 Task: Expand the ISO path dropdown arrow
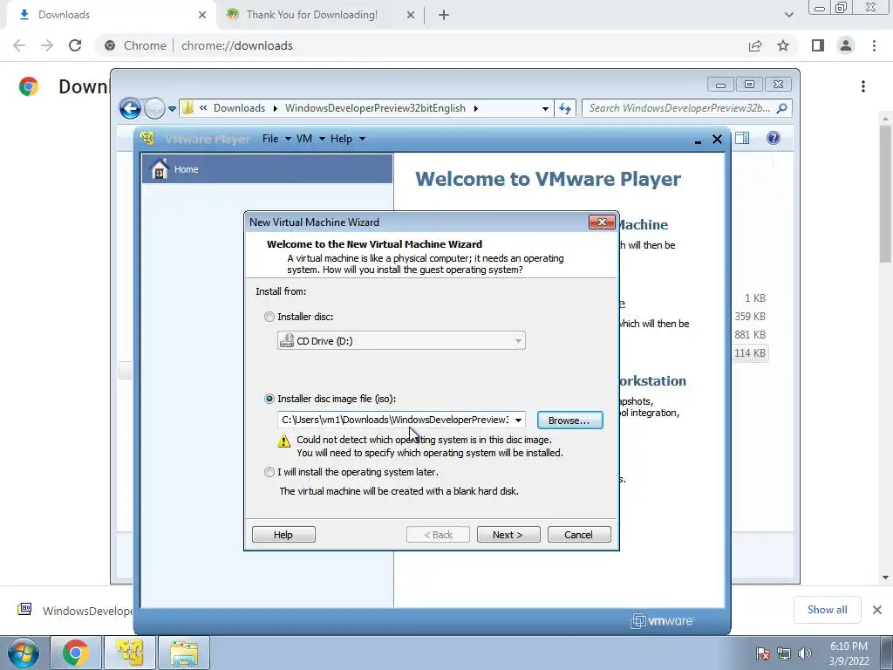point(518,420)
